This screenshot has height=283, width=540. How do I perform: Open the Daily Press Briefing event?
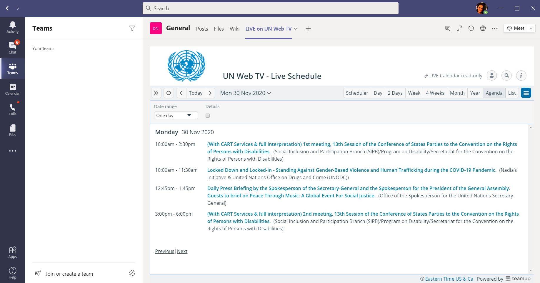[359, 192]
